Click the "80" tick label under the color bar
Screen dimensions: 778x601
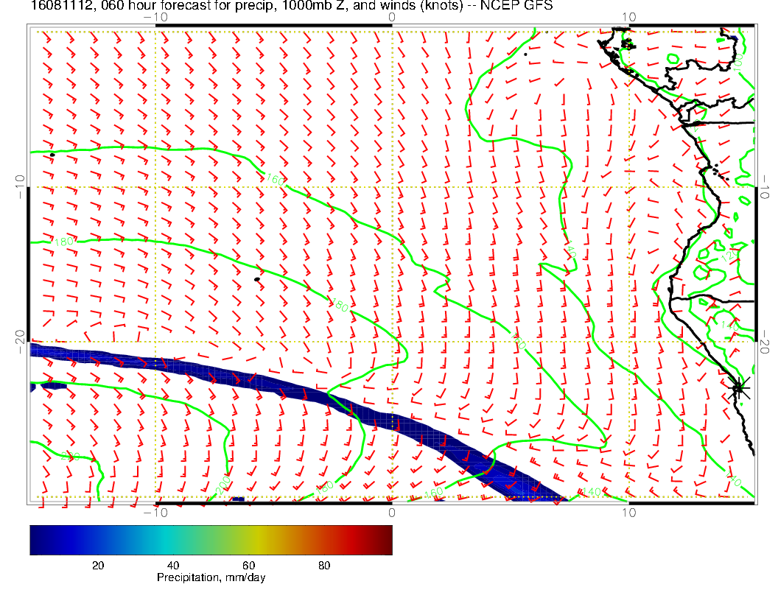point(323,565)
